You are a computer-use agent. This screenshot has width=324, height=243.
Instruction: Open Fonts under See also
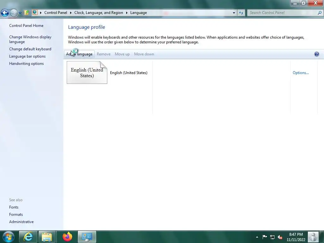point(14,207)
